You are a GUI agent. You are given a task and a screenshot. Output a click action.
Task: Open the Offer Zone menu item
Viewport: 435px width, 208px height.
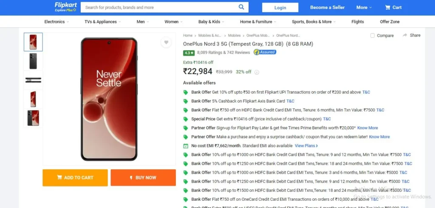click(390, 22)
